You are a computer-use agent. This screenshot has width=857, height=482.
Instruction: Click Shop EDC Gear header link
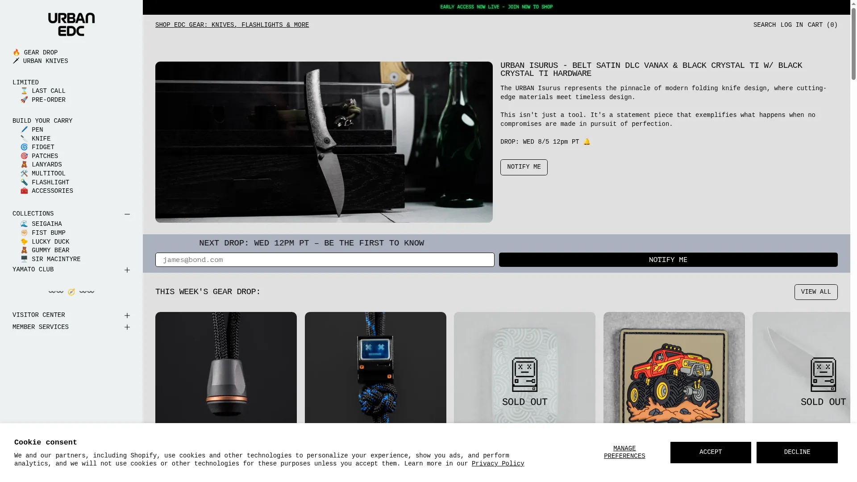click(x=232, y=25)
